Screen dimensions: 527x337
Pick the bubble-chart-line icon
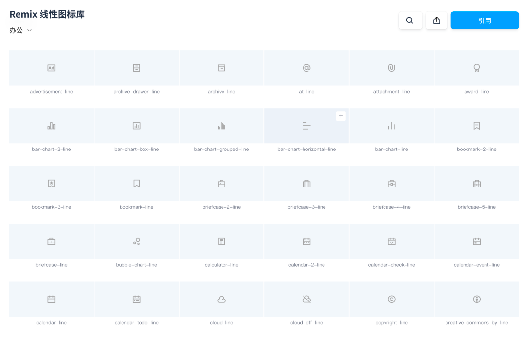click(x=137, y=242)
